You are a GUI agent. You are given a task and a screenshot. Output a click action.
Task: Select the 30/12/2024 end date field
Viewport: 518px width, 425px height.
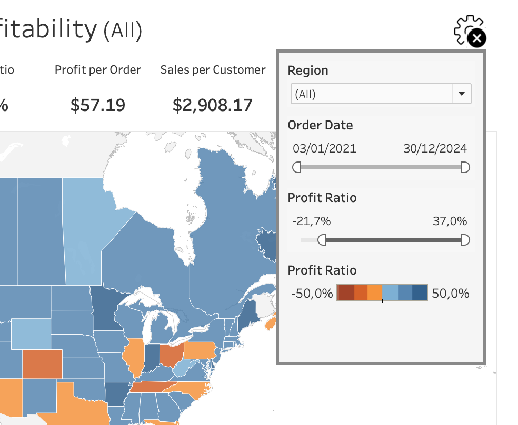click(435, 148)
